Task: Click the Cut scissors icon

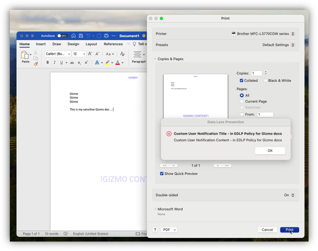Action: tap(36, 53)
